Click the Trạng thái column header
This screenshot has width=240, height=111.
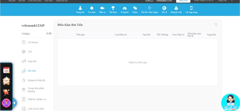[211, 34]
